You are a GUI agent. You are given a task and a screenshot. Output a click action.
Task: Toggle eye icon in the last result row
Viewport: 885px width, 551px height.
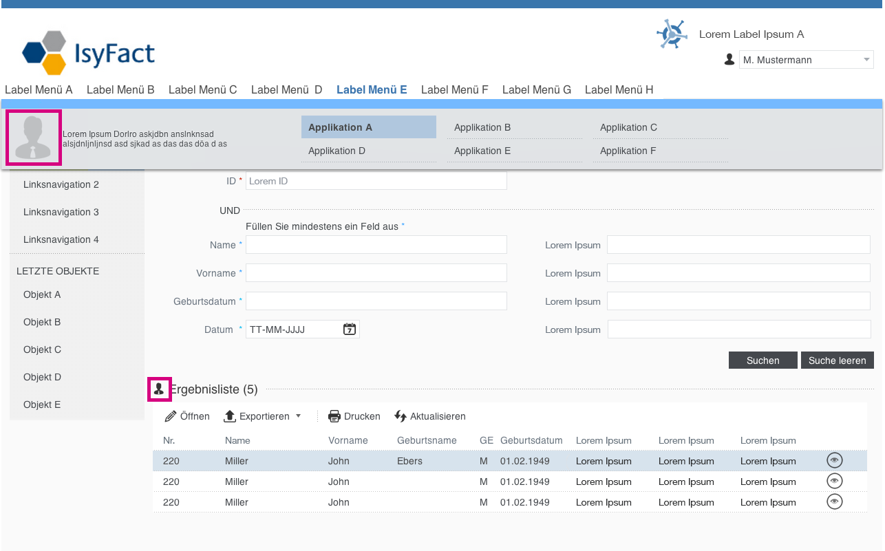[x=834, y=502]
